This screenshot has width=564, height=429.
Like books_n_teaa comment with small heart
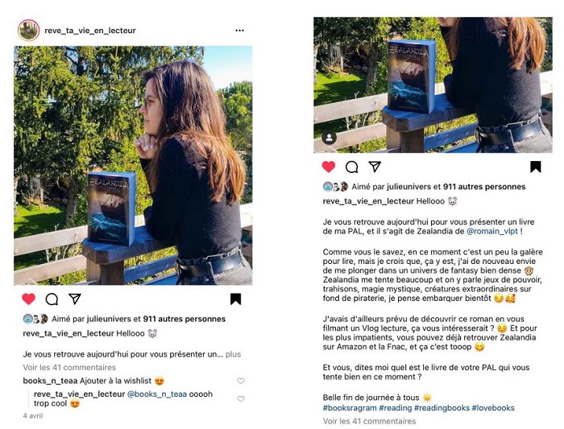(241, 381)
